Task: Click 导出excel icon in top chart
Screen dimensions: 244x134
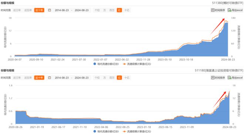Action: point(230,10)
